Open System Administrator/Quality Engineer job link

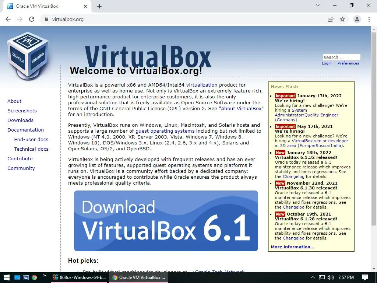[307, 115]
